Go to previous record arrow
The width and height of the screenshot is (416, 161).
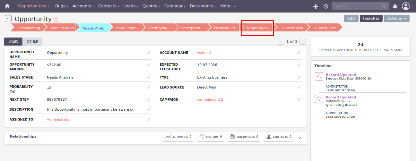[x=281, y=41]
